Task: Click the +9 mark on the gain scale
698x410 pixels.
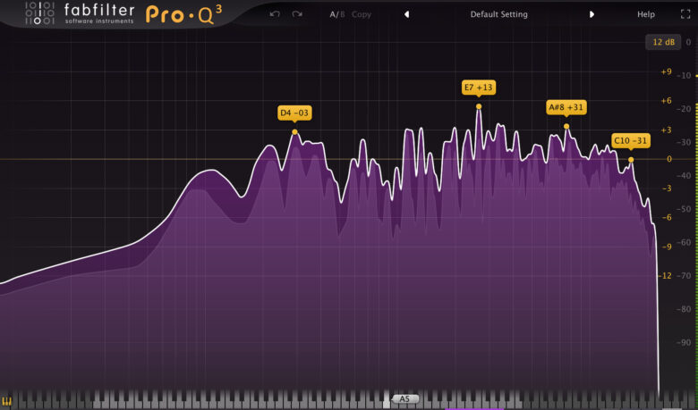Action: tap(666, 71)
